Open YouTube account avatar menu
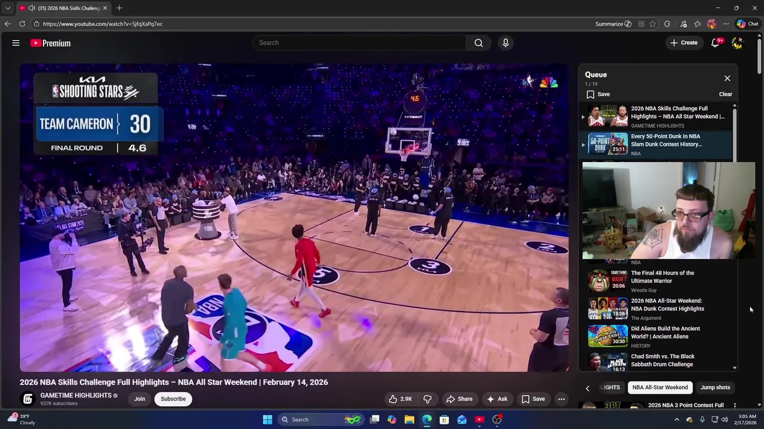Screen dimensions: 764x429 coord(737,43)
